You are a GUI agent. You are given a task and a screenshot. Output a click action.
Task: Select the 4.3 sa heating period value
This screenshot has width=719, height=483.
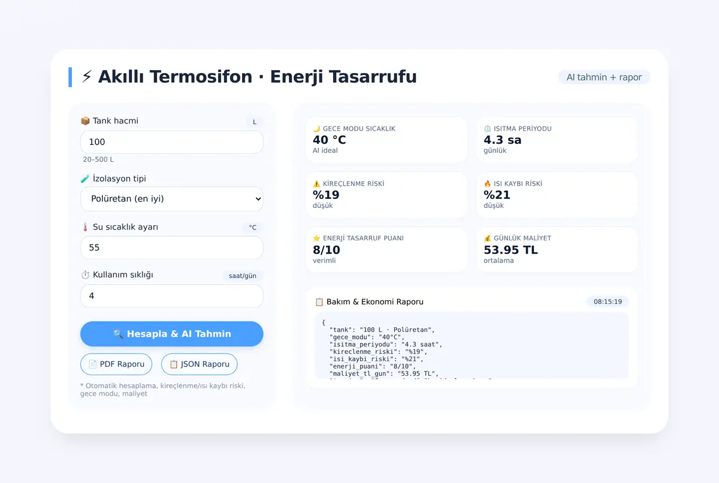(503, 140)
